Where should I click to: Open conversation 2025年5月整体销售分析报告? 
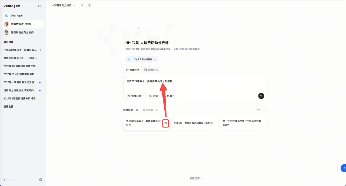tap(22, 98)
